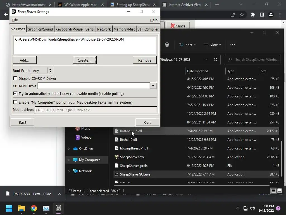Click the Create... volume button
This screenshot has width=286, height=215.
tap(85, 60)
